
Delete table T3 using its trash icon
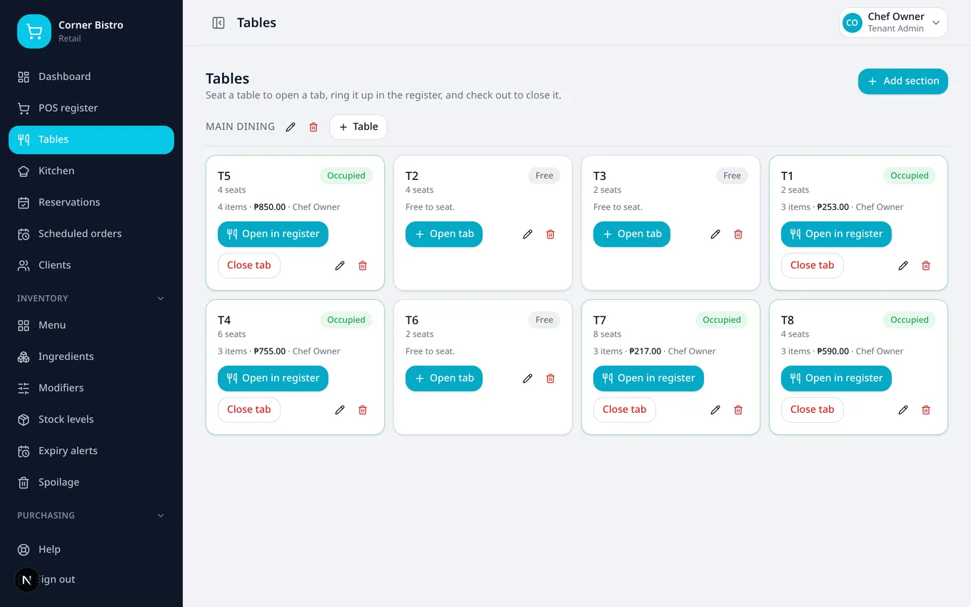[x=738, y=234]
